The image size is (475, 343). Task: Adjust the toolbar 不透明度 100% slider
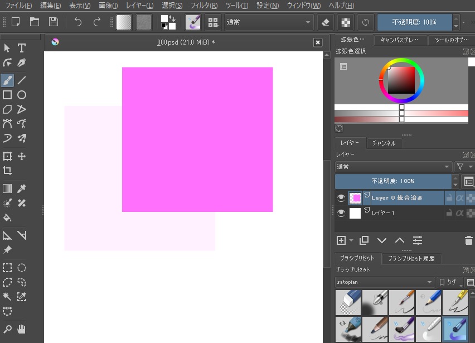414,22
